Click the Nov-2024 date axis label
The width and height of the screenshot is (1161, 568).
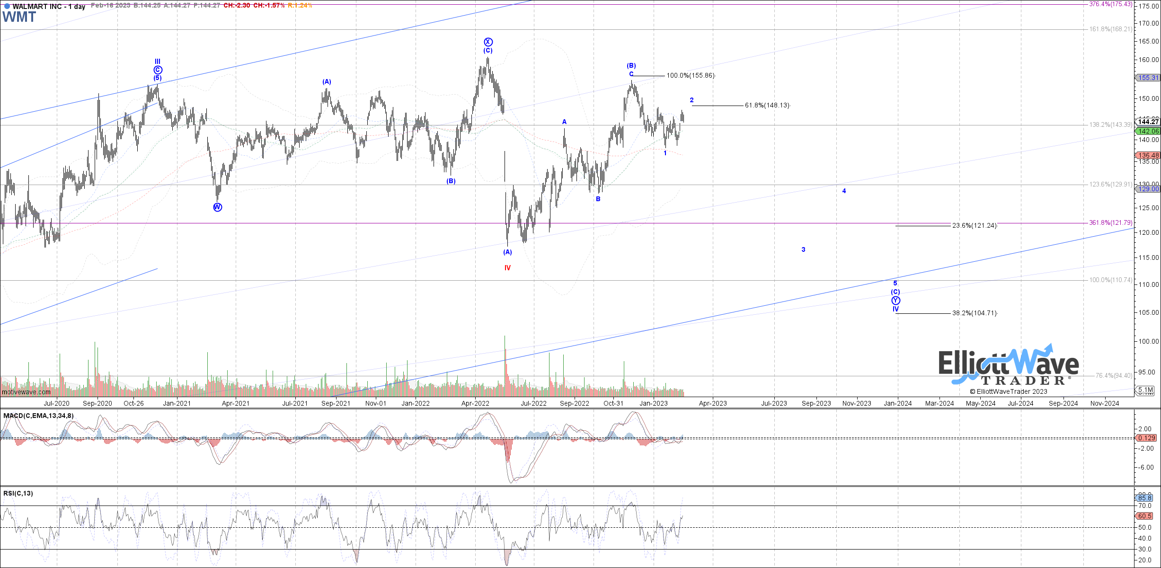coord(1105,403)
